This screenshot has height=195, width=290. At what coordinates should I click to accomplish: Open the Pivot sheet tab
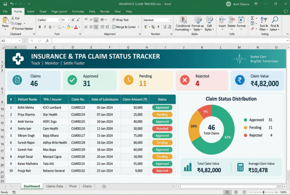pyautogui.click(x=72, y=186)
